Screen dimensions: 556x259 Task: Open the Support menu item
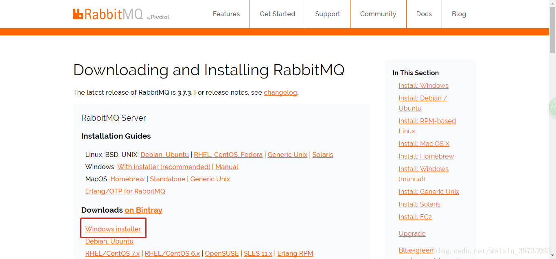click(328, 14)
